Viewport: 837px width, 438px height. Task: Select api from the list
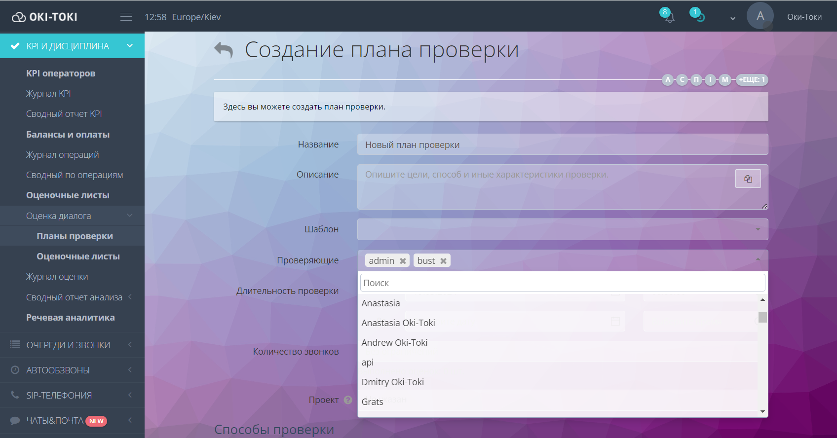558,362
